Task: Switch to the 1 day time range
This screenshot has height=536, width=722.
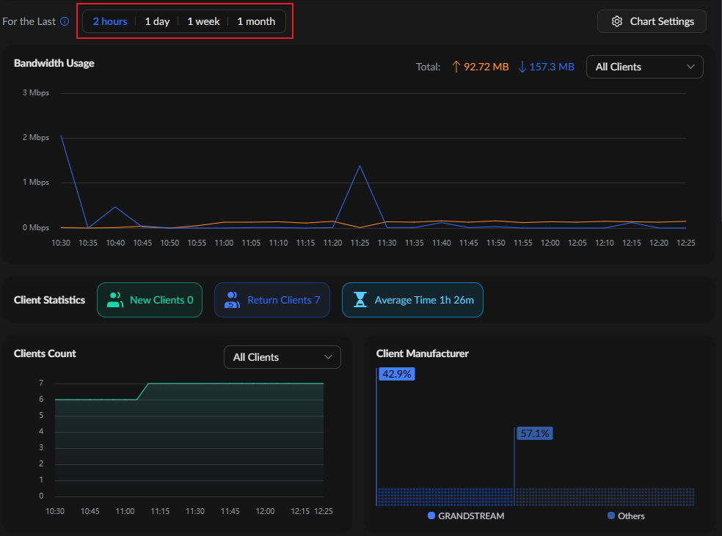Action: [157, 21]
